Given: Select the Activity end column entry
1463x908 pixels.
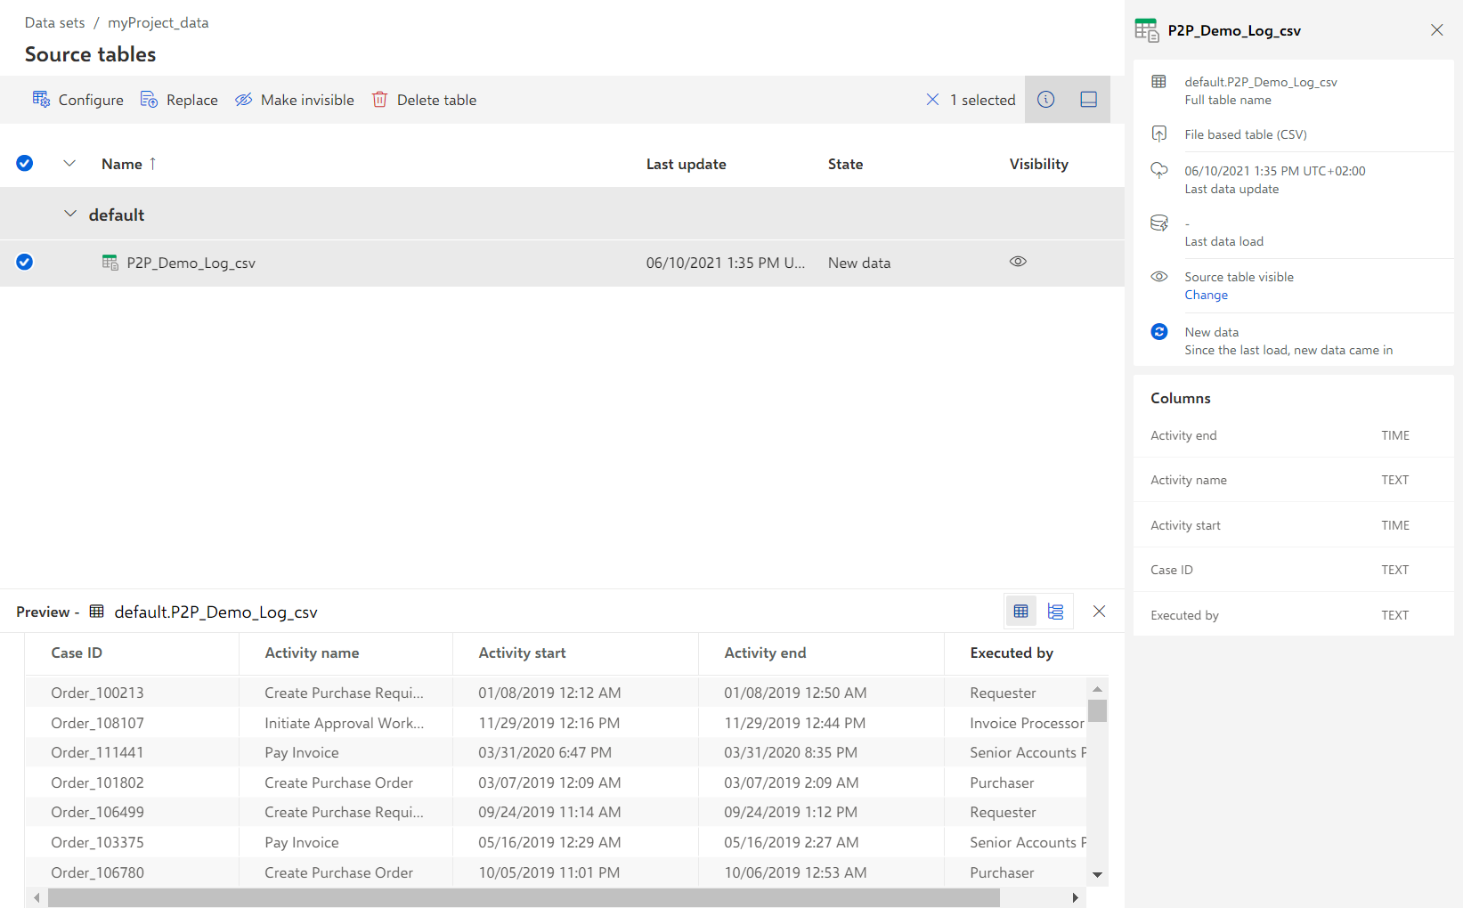Looking at the screenshot, I should click(1293, 435).
